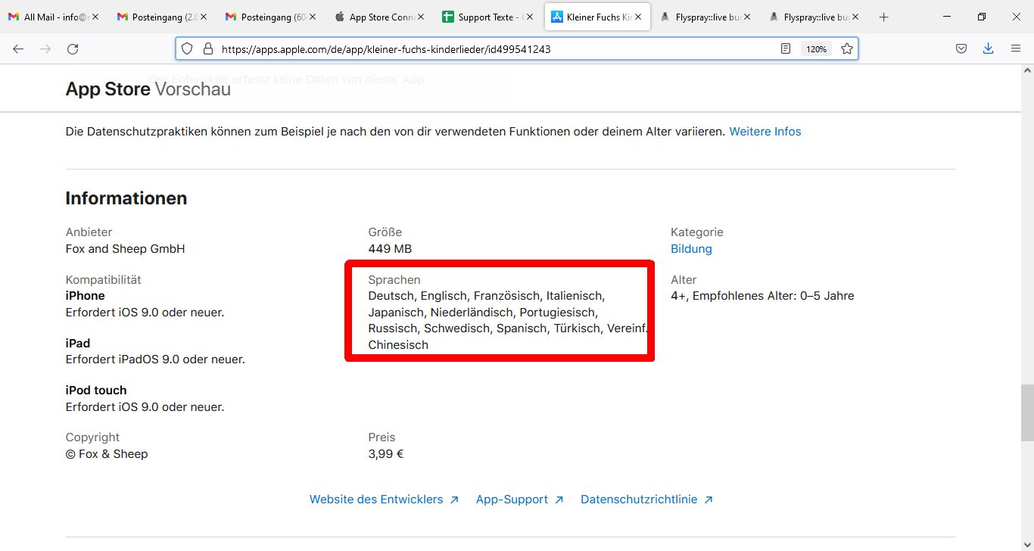Open the Weitere Infos link
The image size is (1034, 551).
click(765, 132)
